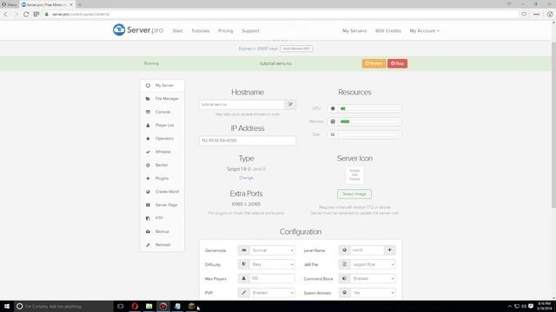Click the Disk resource icon
The width and height of the screenshot is (556, 312).
click(333, 134)
